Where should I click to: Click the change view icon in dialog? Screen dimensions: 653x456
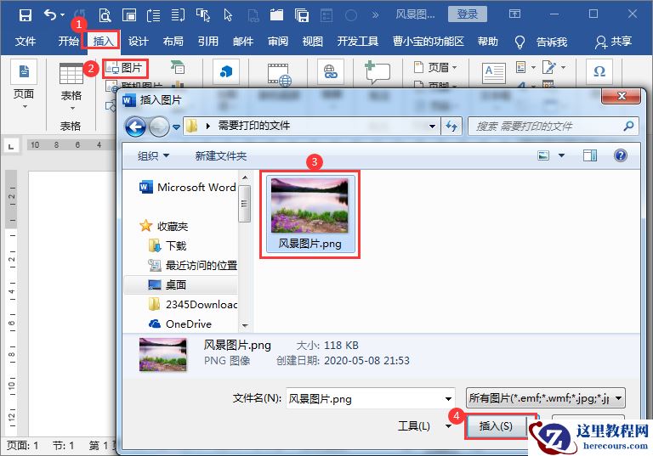point(543,155)
